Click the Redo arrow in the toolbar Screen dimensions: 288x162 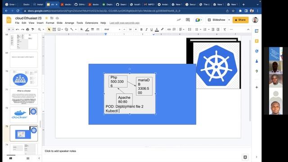[22, 29]
